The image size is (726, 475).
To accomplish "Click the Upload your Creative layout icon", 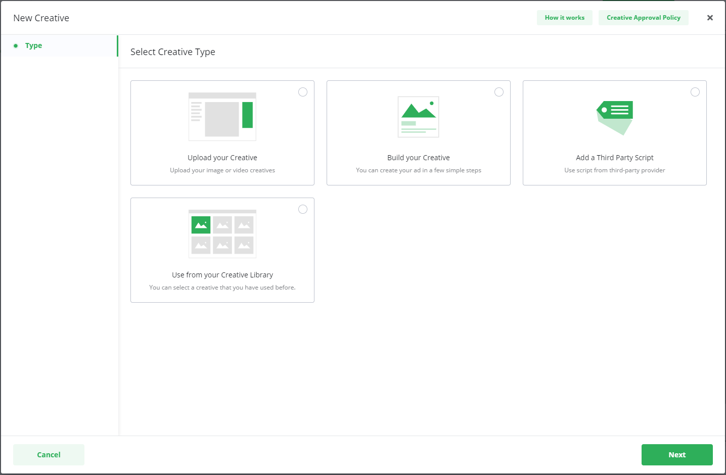I will [222, 117].
